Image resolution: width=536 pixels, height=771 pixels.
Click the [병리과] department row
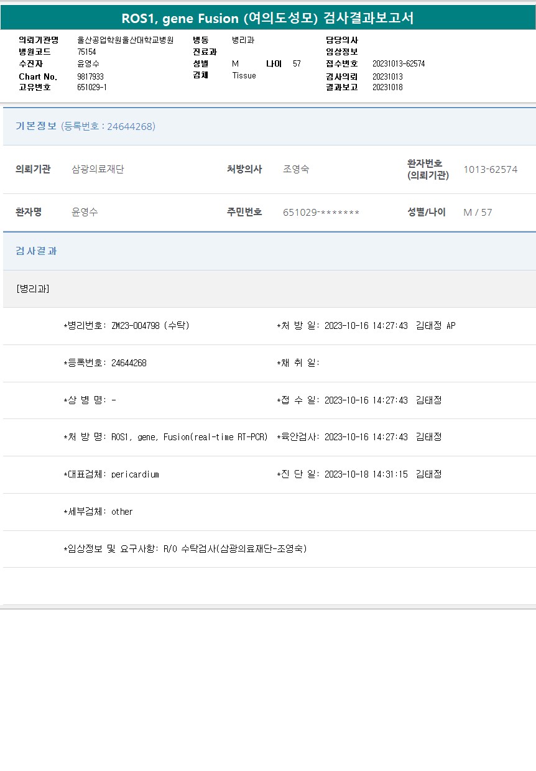33,289
